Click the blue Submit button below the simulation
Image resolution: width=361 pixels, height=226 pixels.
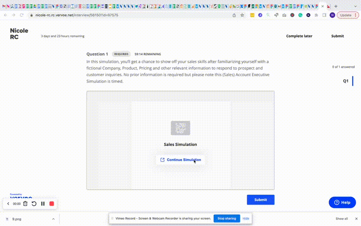261,200
